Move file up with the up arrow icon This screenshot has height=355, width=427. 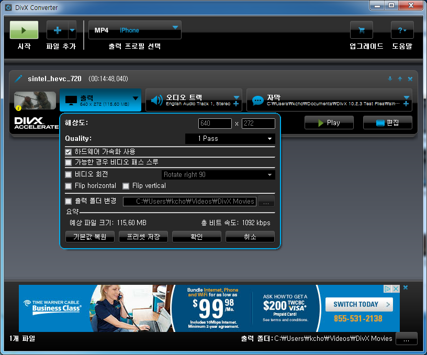[400, 79]
